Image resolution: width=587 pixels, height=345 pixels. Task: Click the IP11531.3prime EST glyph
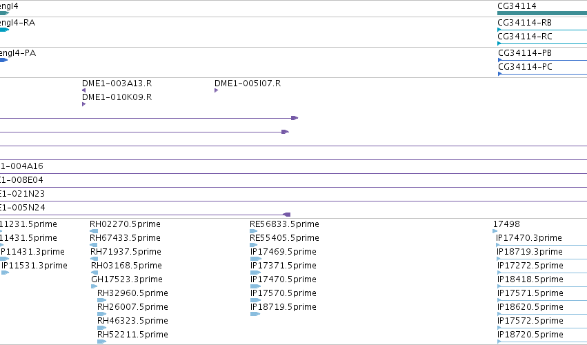click(5, 273)
